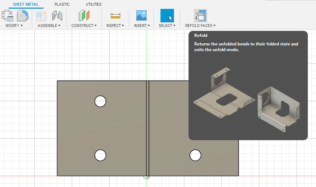
Task: Expand the REFOLD FACES dropdown
Action: tap(201, 26)
